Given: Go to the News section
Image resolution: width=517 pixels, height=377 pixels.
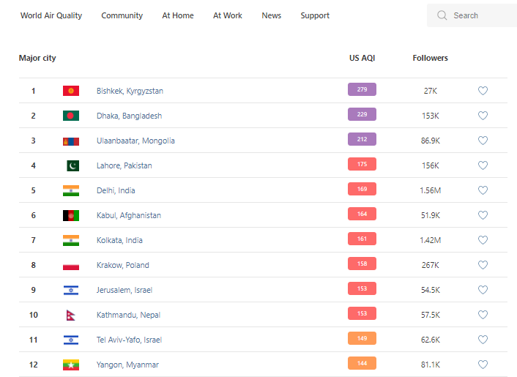Looking at the screenshot, I should (271, 15).
